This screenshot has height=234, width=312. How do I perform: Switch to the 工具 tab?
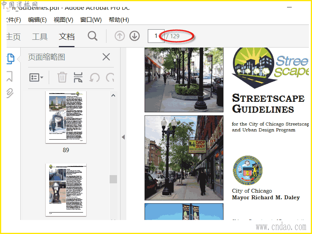[x=40, y=37]
